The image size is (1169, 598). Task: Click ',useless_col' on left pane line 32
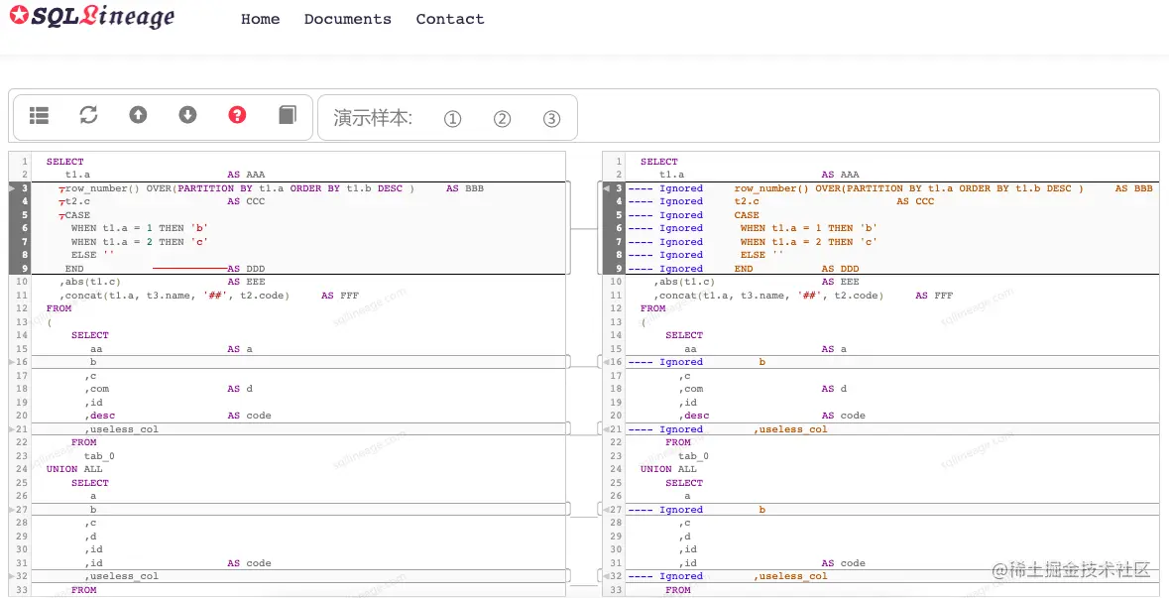pos(122,575)
